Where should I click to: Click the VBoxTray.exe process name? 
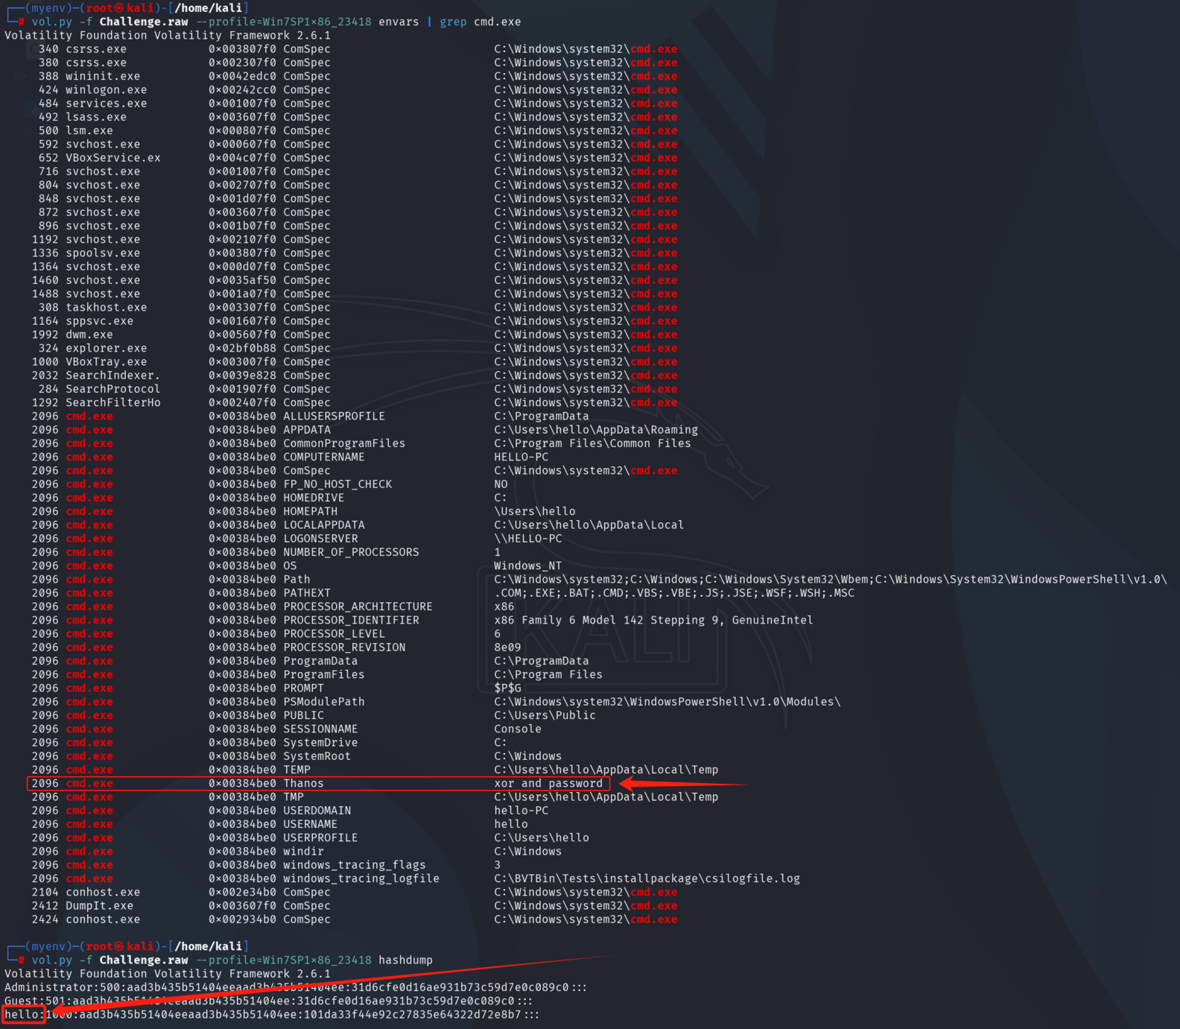point(106,361)
